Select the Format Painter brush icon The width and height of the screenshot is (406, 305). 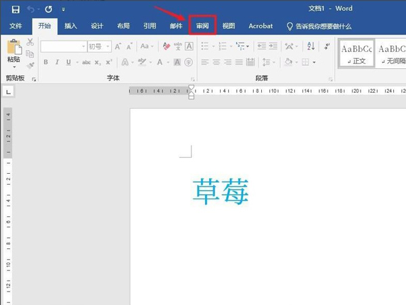[x=30, y=66]
